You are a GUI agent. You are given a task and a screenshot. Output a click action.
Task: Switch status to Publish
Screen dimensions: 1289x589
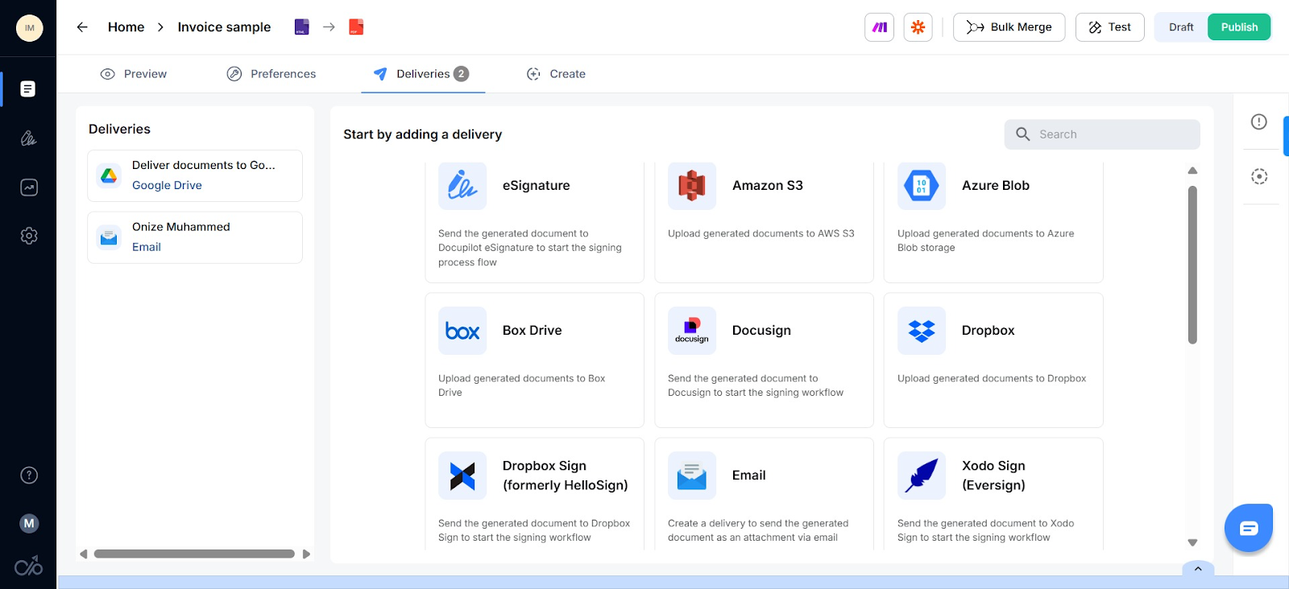point(1239,27)
